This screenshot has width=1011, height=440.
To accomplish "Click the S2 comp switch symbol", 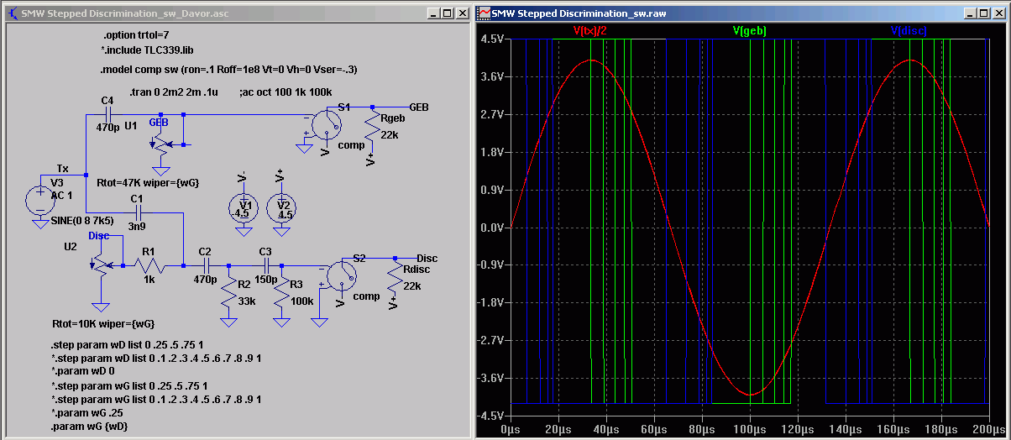I will click(341, 275).
